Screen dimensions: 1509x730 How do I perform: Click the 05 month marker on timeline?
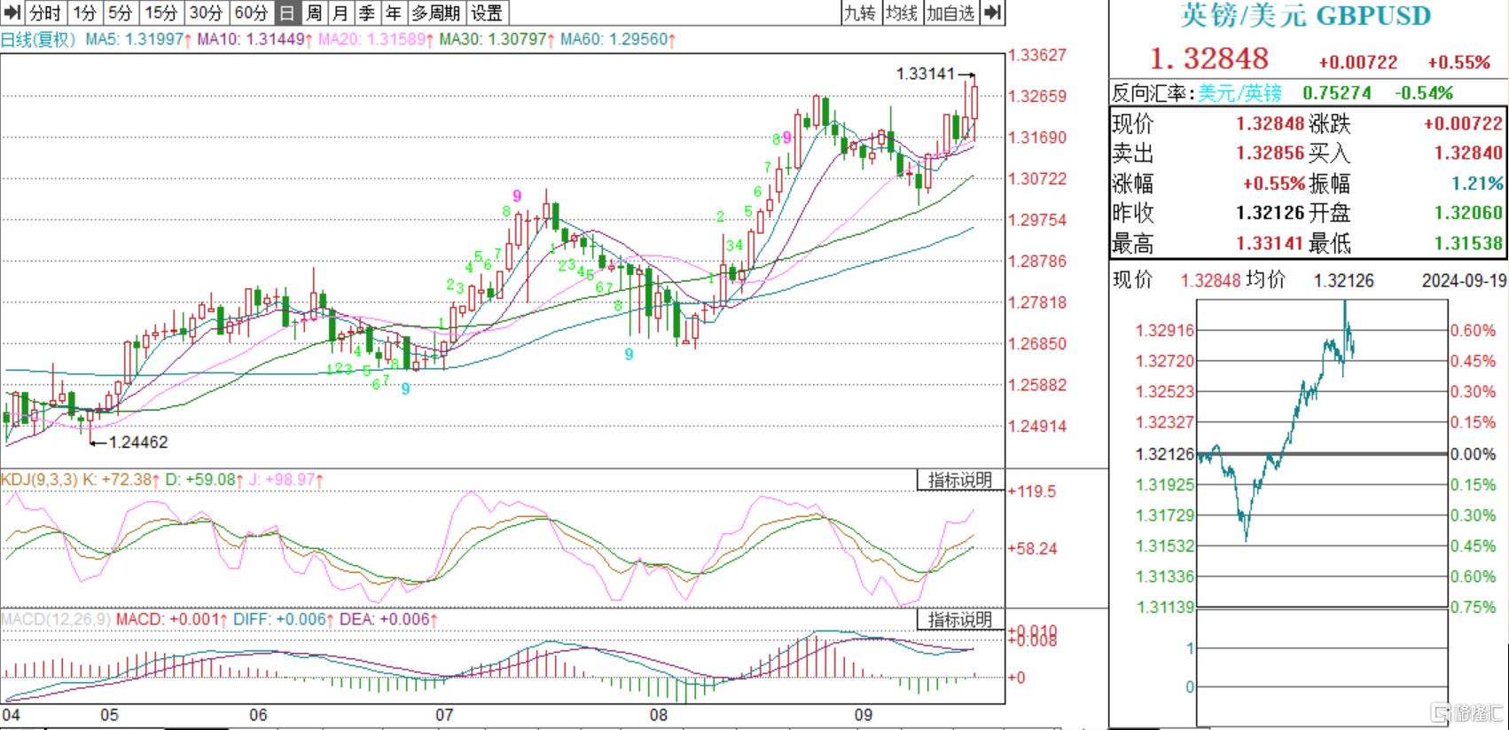pyautogui.click(x=109, y=715)
